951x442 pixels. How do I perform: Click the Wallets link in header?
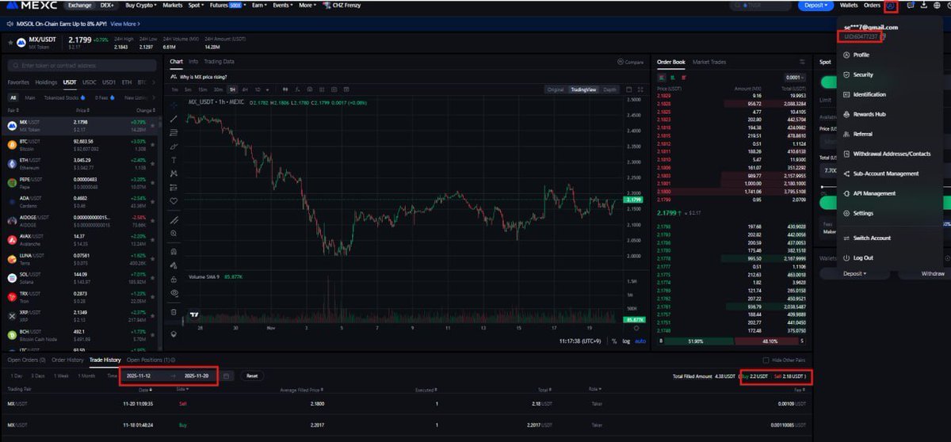pos(849,5)
